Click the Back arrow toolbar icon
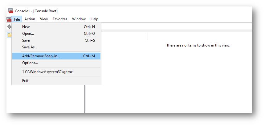 [x=10, y=27]
